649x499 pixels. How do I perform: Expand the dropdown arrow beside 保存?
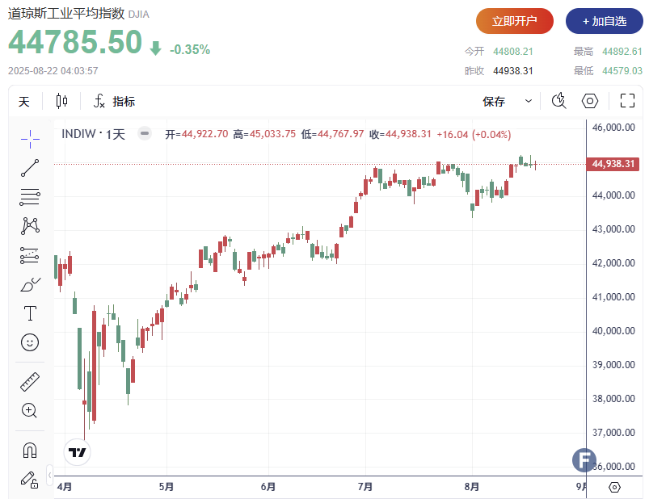click(528, 101)
